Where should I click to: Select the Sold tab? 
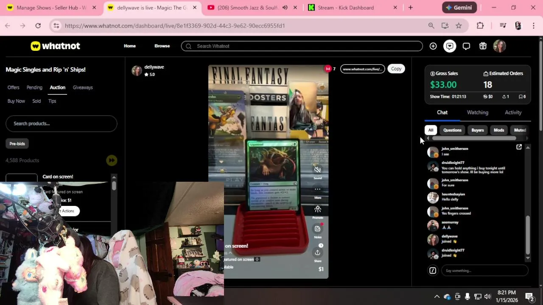(36, 101)
